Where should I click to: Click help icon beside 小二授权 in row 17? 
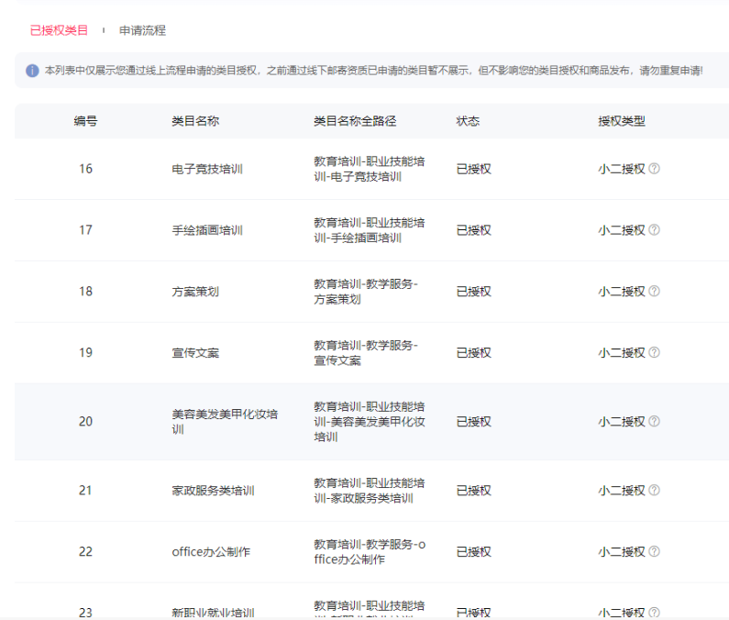[654, 230]
